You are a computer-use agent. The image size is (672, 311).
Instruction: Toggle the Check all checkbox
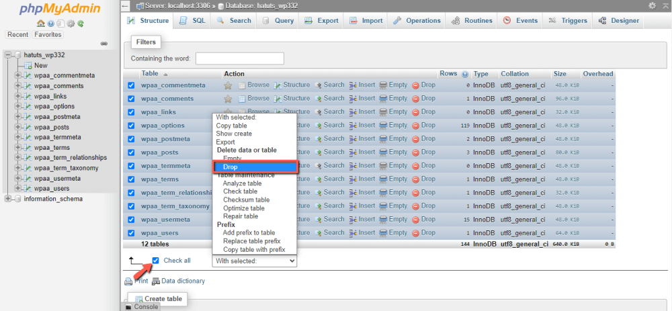point(156,261)
